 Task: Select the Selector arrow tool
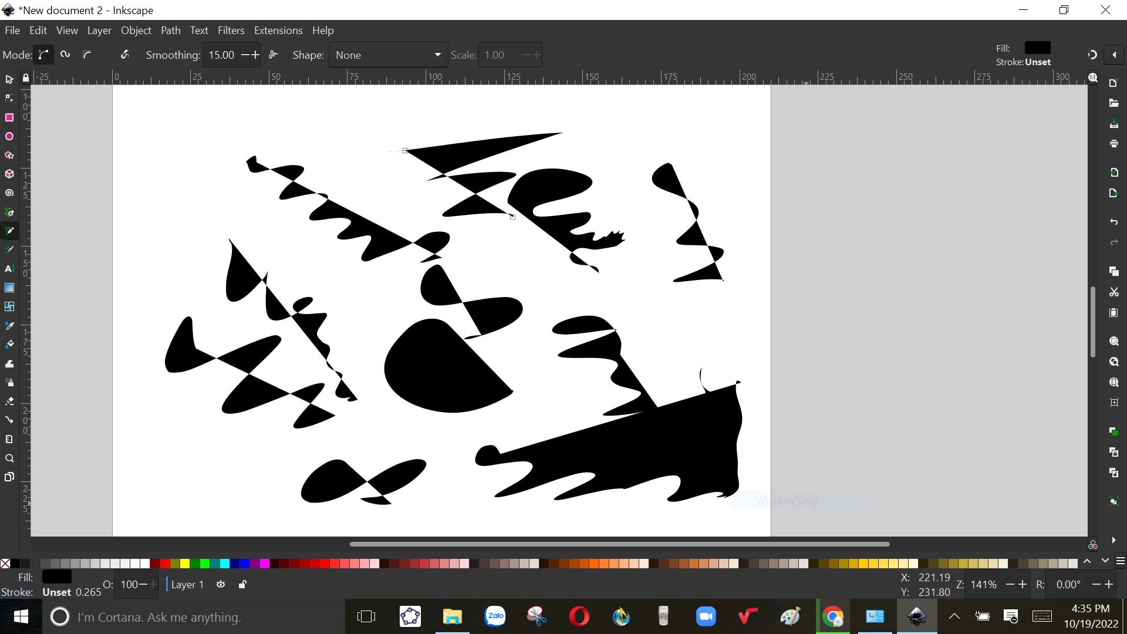pos(9,79)
